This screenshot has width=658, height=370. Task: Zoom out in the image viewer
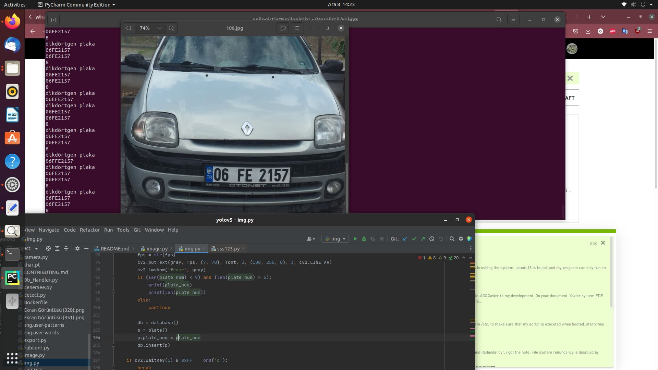pos(129,28)
